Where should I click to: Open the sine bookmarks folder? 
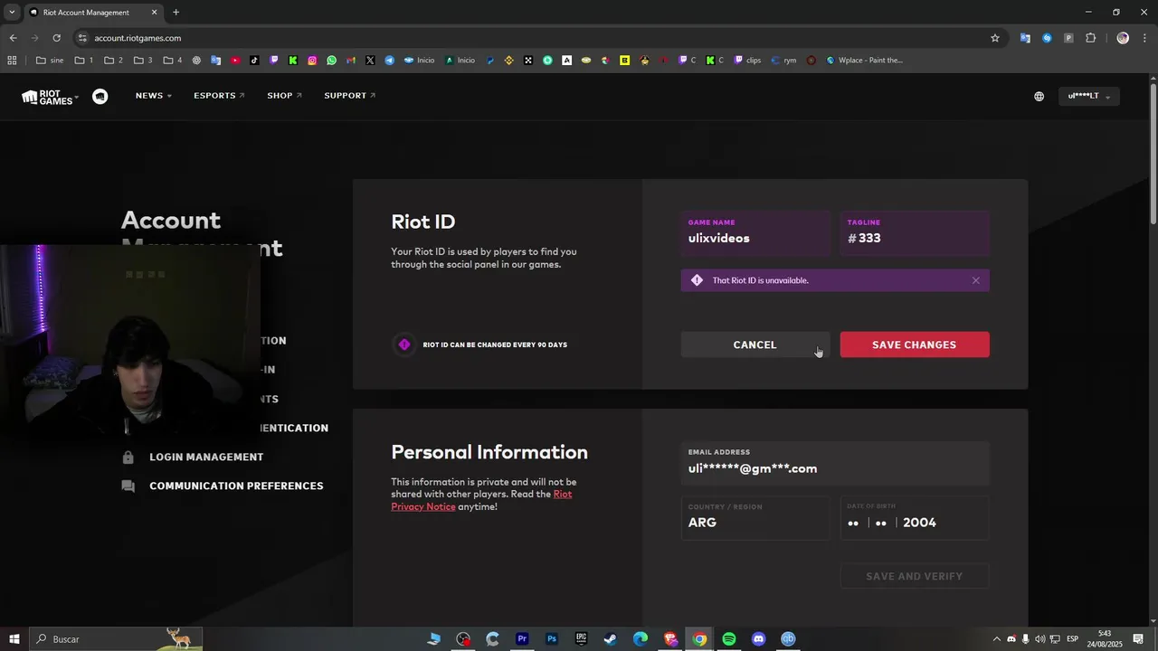(x=50, y=61)
